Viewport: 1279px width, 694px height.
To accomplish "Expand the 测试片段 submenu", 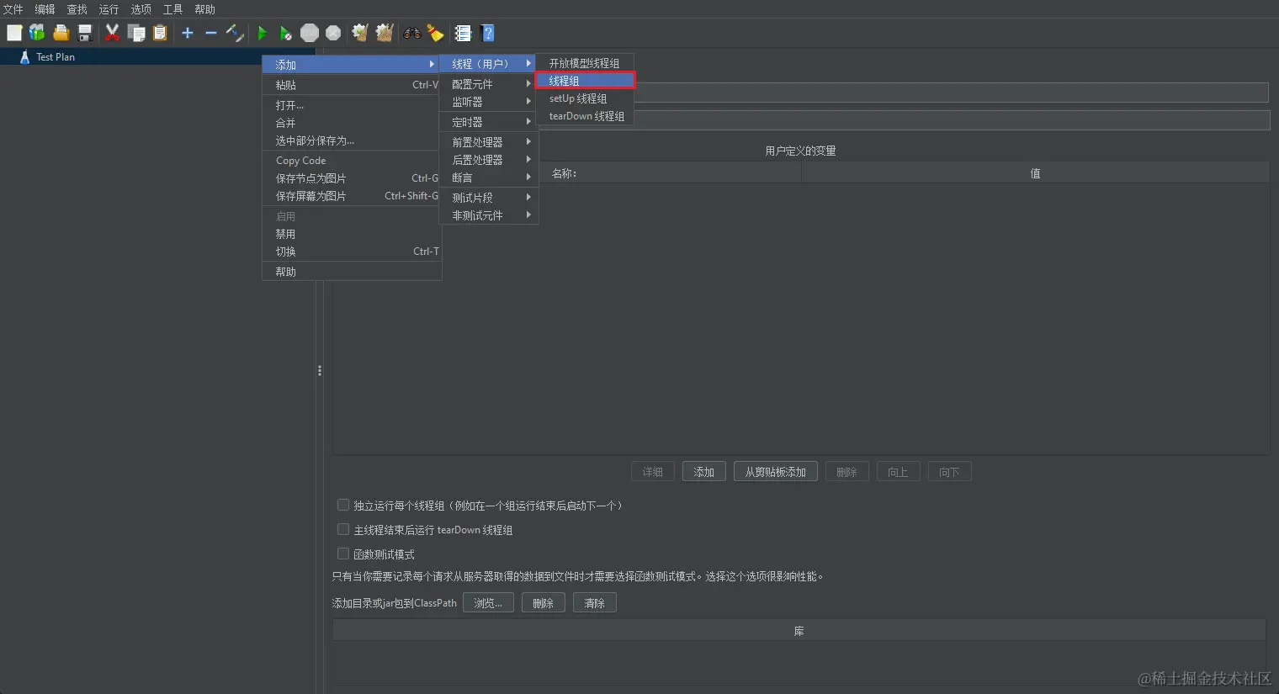I will pyautogui.click(x=488, y=198).
